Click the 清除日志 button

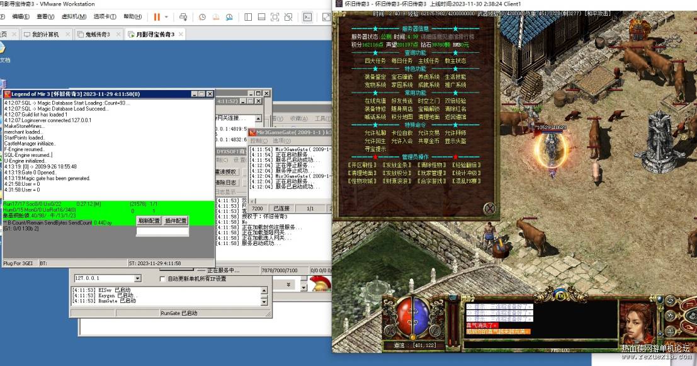coord(226,182)
